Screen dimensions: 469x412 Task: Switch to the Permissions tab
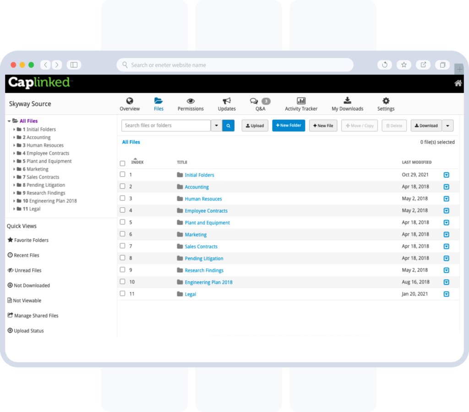coord(191,104)
